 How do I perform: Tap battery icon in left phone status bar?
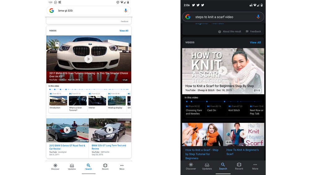click(128, 2)
